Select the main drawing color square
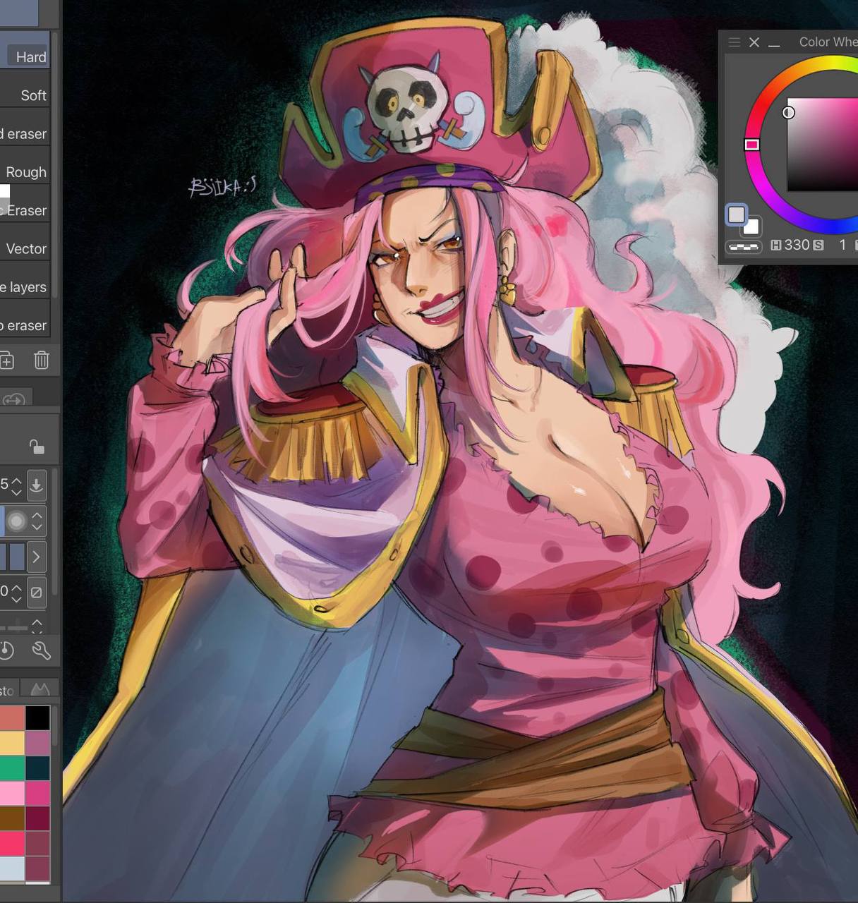The width and height of the screenshot is (858, 903). point(737,214)
